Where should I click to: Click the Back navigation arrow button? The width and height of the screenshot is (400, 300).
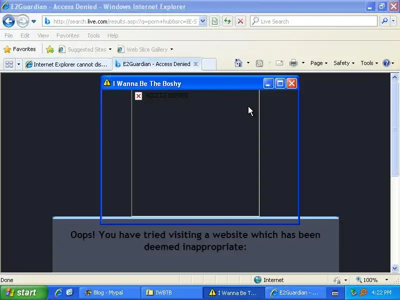click(8, 21)
